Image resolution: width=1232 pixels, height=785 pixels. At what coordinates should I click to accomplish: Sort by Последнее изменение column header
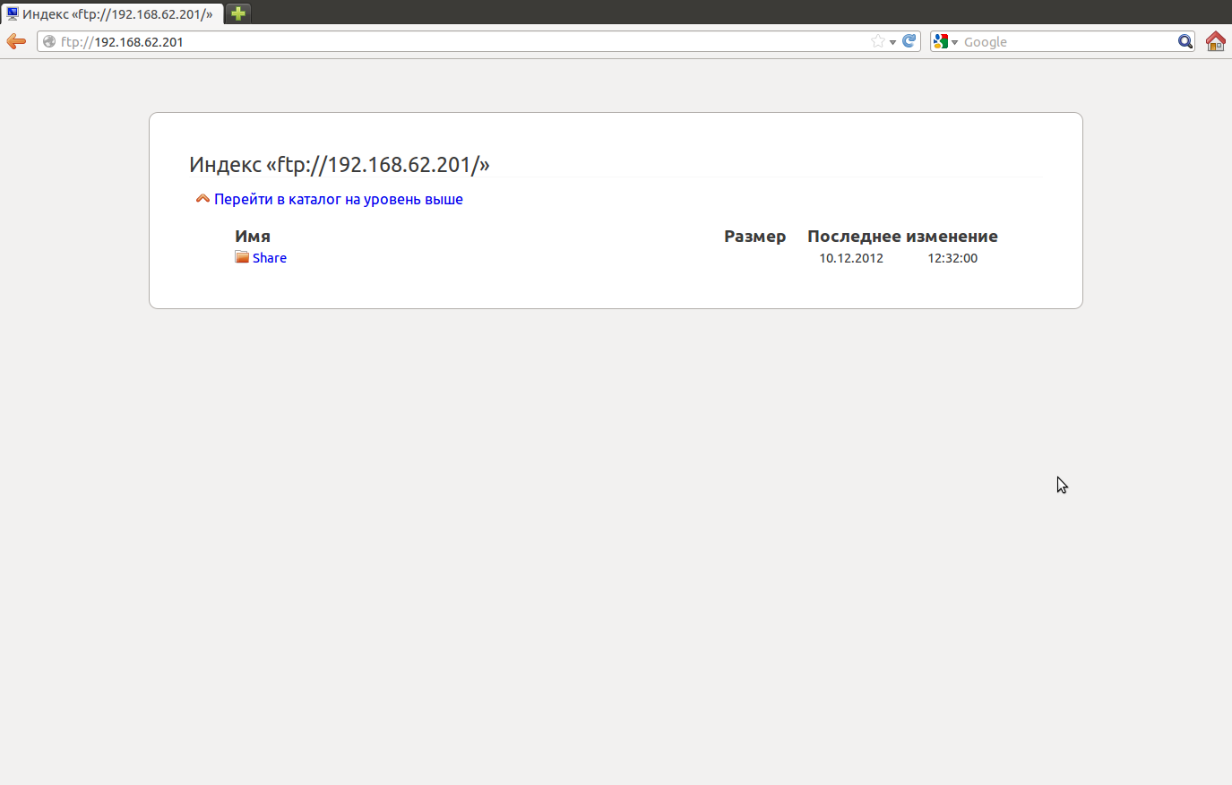coord(902,237)
